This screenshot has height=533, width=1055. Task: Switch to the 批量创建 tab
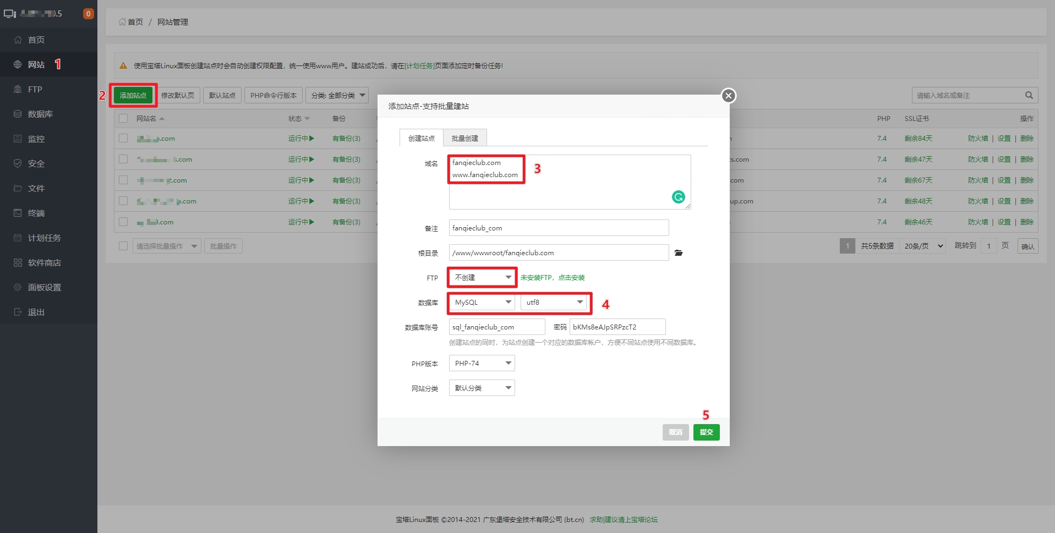[464, 138]
